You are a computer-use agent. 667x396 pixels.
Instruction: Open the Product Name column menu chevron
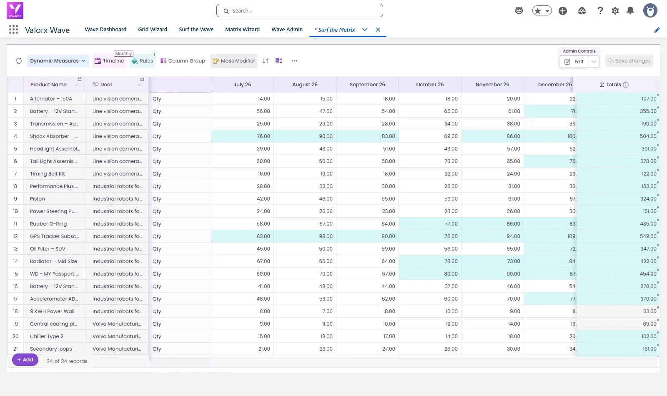point(77,85)
